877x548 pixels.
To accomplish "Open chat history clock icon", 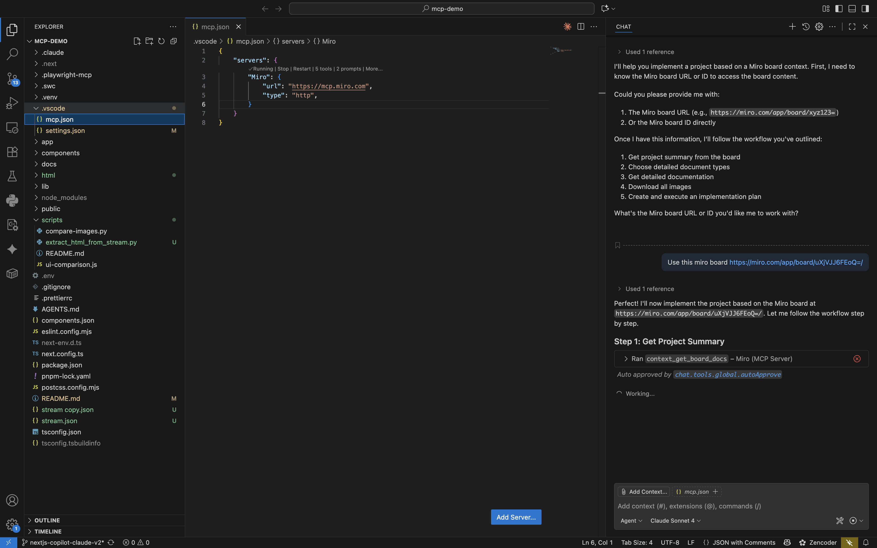I will click(806, 26).
